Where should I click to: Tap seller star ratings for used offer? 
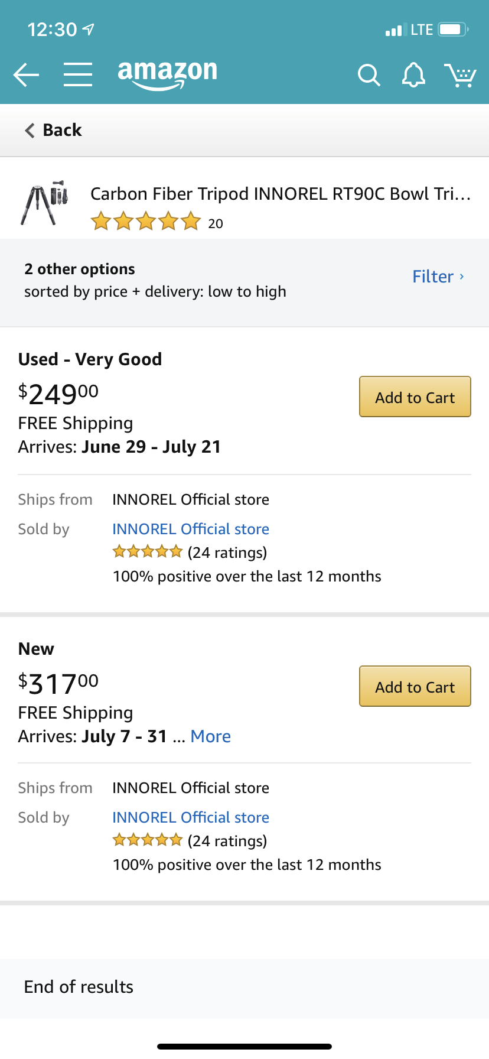tap(148, 553)
